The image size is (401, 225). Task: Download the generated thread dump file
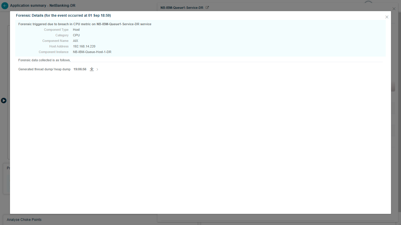pos(92,69)
